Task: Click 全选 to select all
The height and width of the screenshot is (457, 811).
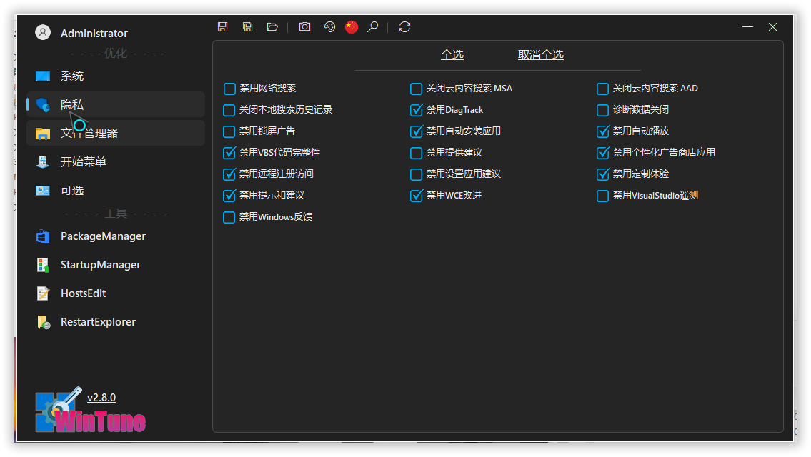Action: click(452, 55)
